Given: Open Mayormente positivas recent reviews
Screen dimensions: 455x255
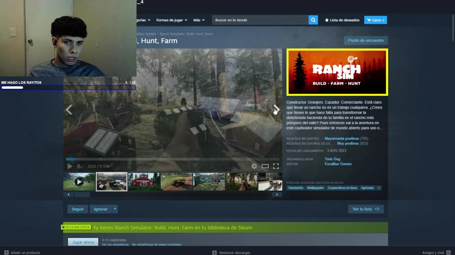Looking at the screenshot, I should point(342,138).
